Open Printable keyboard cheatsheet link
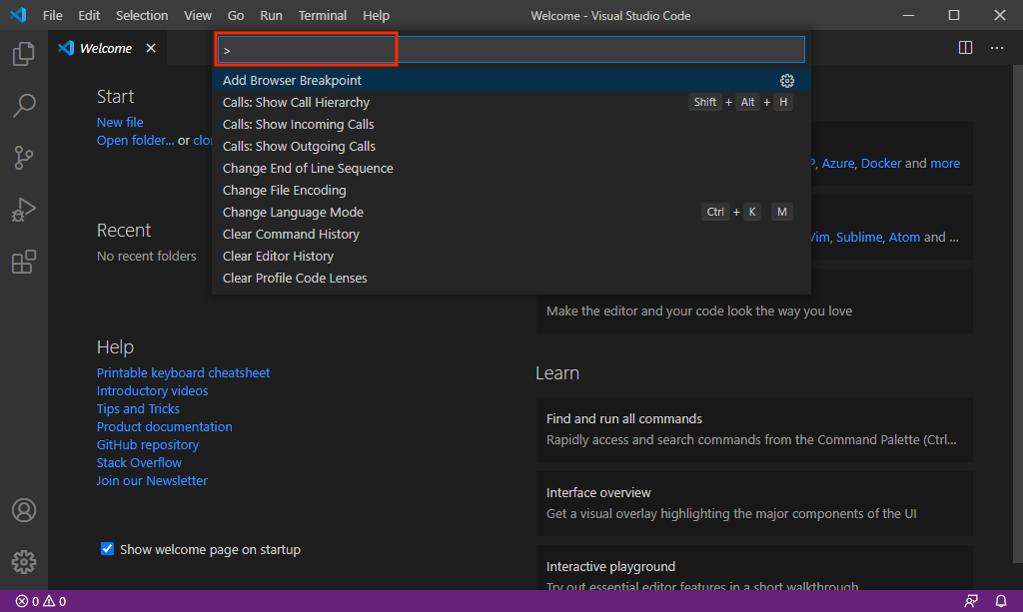1023x612 pixels. [183, 373]
